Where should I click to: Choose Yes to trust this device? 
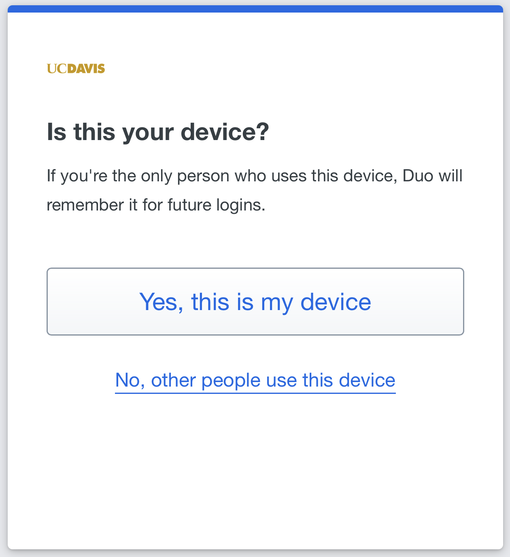tap(255, 302)
